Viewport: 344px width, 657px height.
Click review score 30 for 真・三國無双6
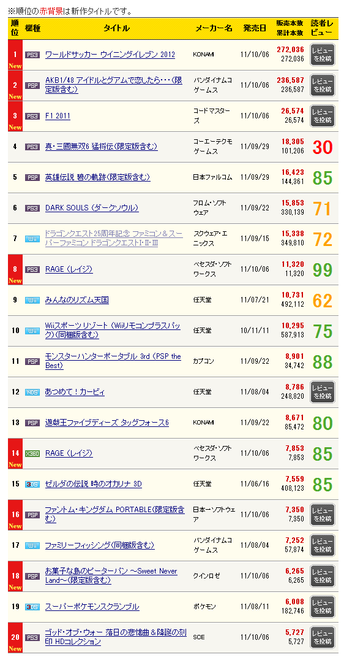[322, 147]
